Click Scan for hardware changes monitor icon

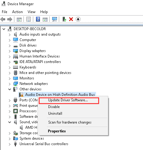coord(55,19)
